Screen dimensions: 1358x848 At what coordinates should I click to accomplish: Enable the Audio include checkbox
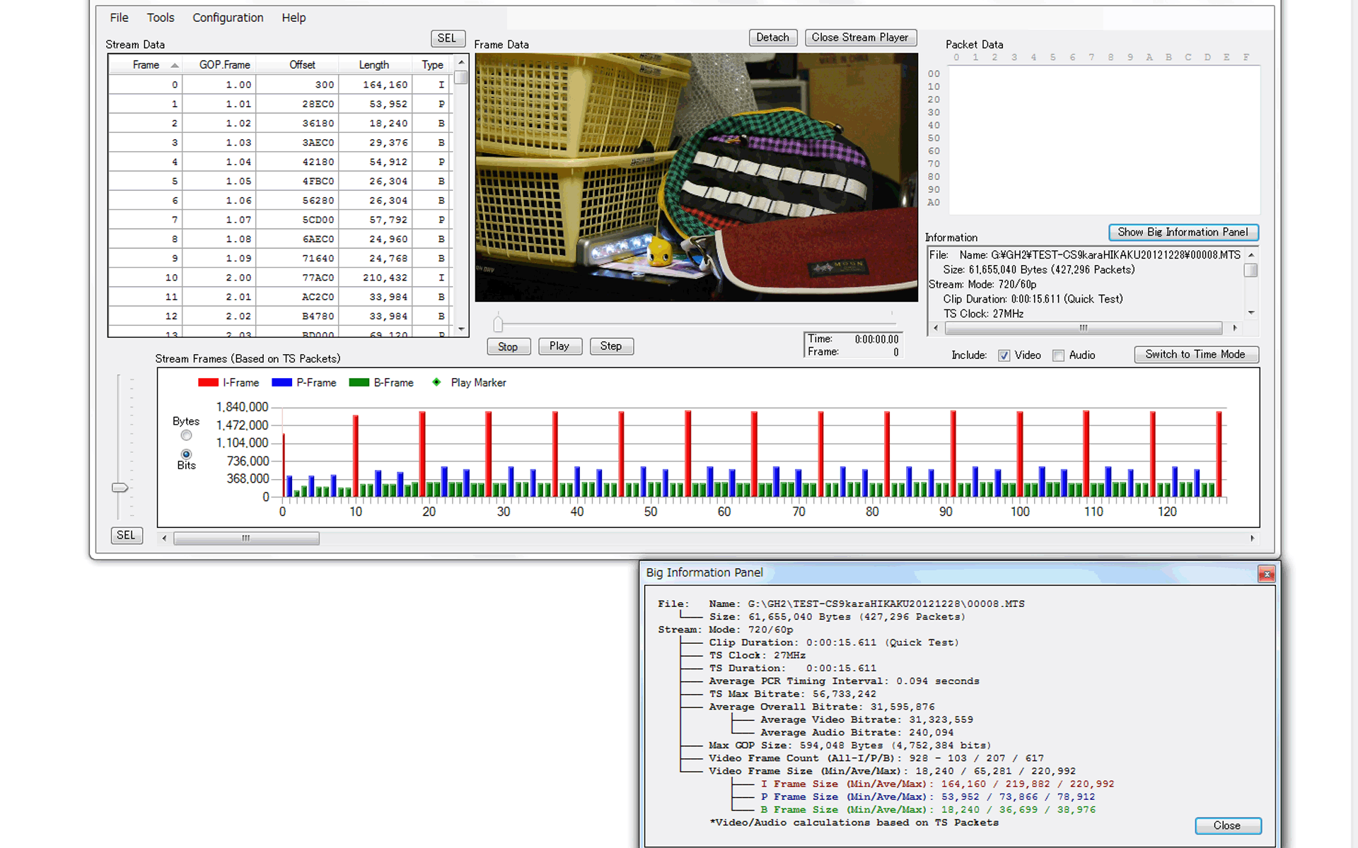(x=1058, y=355)
